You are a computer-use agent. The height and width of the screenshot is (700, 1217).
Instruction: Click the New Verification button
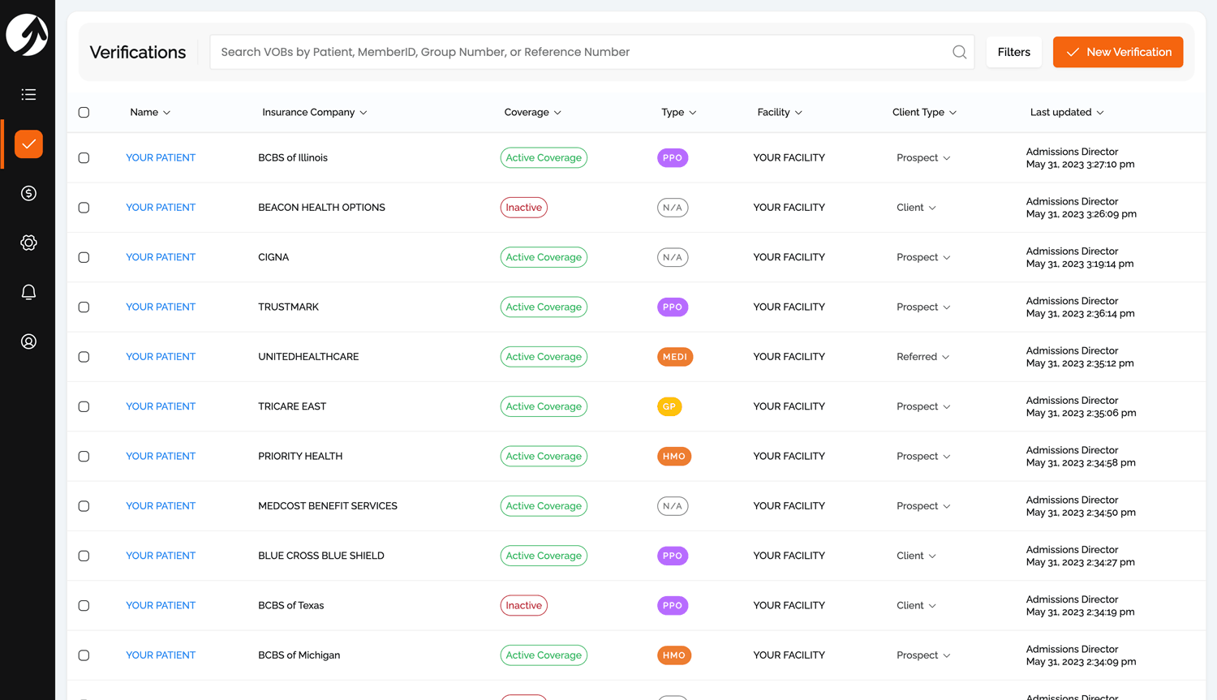(x=1118, y=52)
